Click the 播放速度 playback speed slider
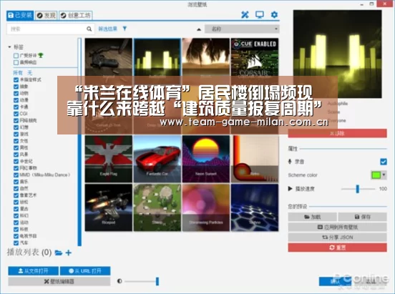This screenshot has width=395, height=294. [x=358, y=189]
